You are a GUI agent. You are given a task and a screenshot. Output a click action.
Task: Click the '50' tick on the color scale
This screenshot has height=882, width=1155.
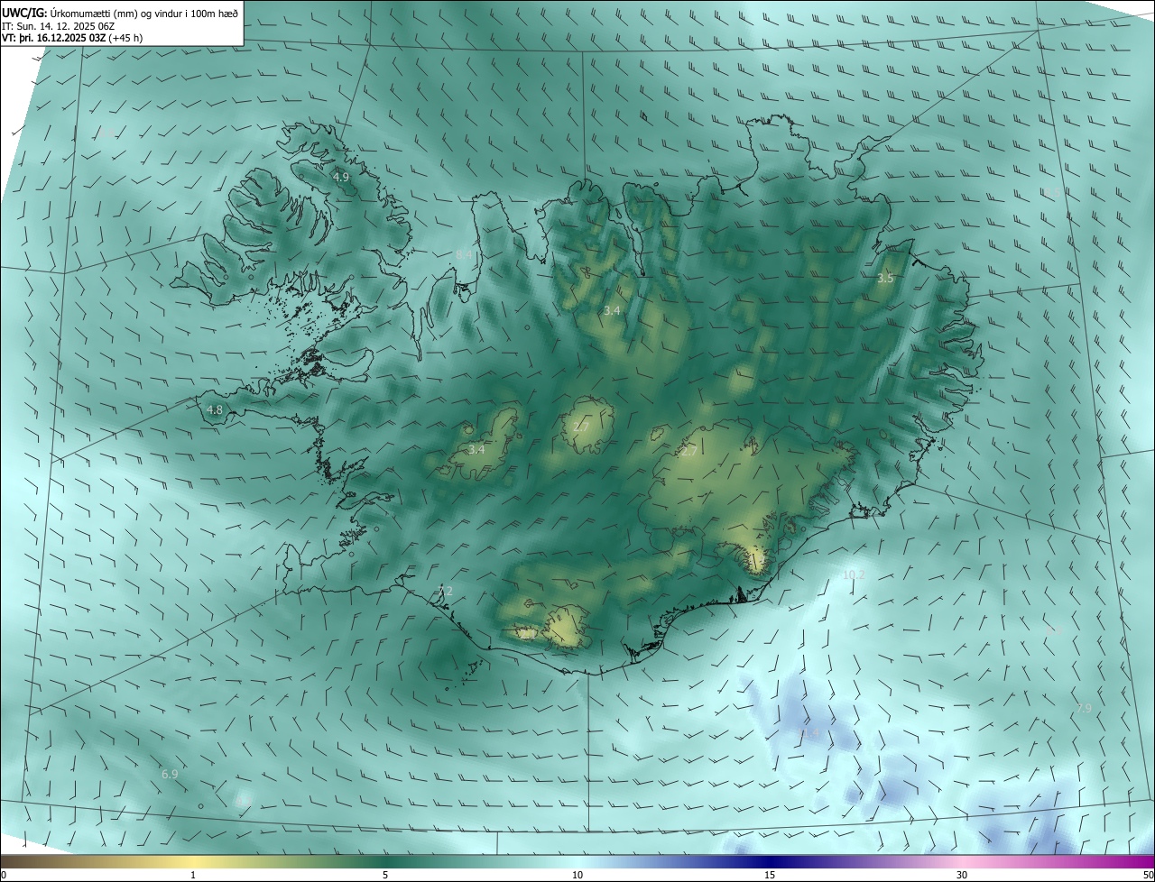[1148, 875]
